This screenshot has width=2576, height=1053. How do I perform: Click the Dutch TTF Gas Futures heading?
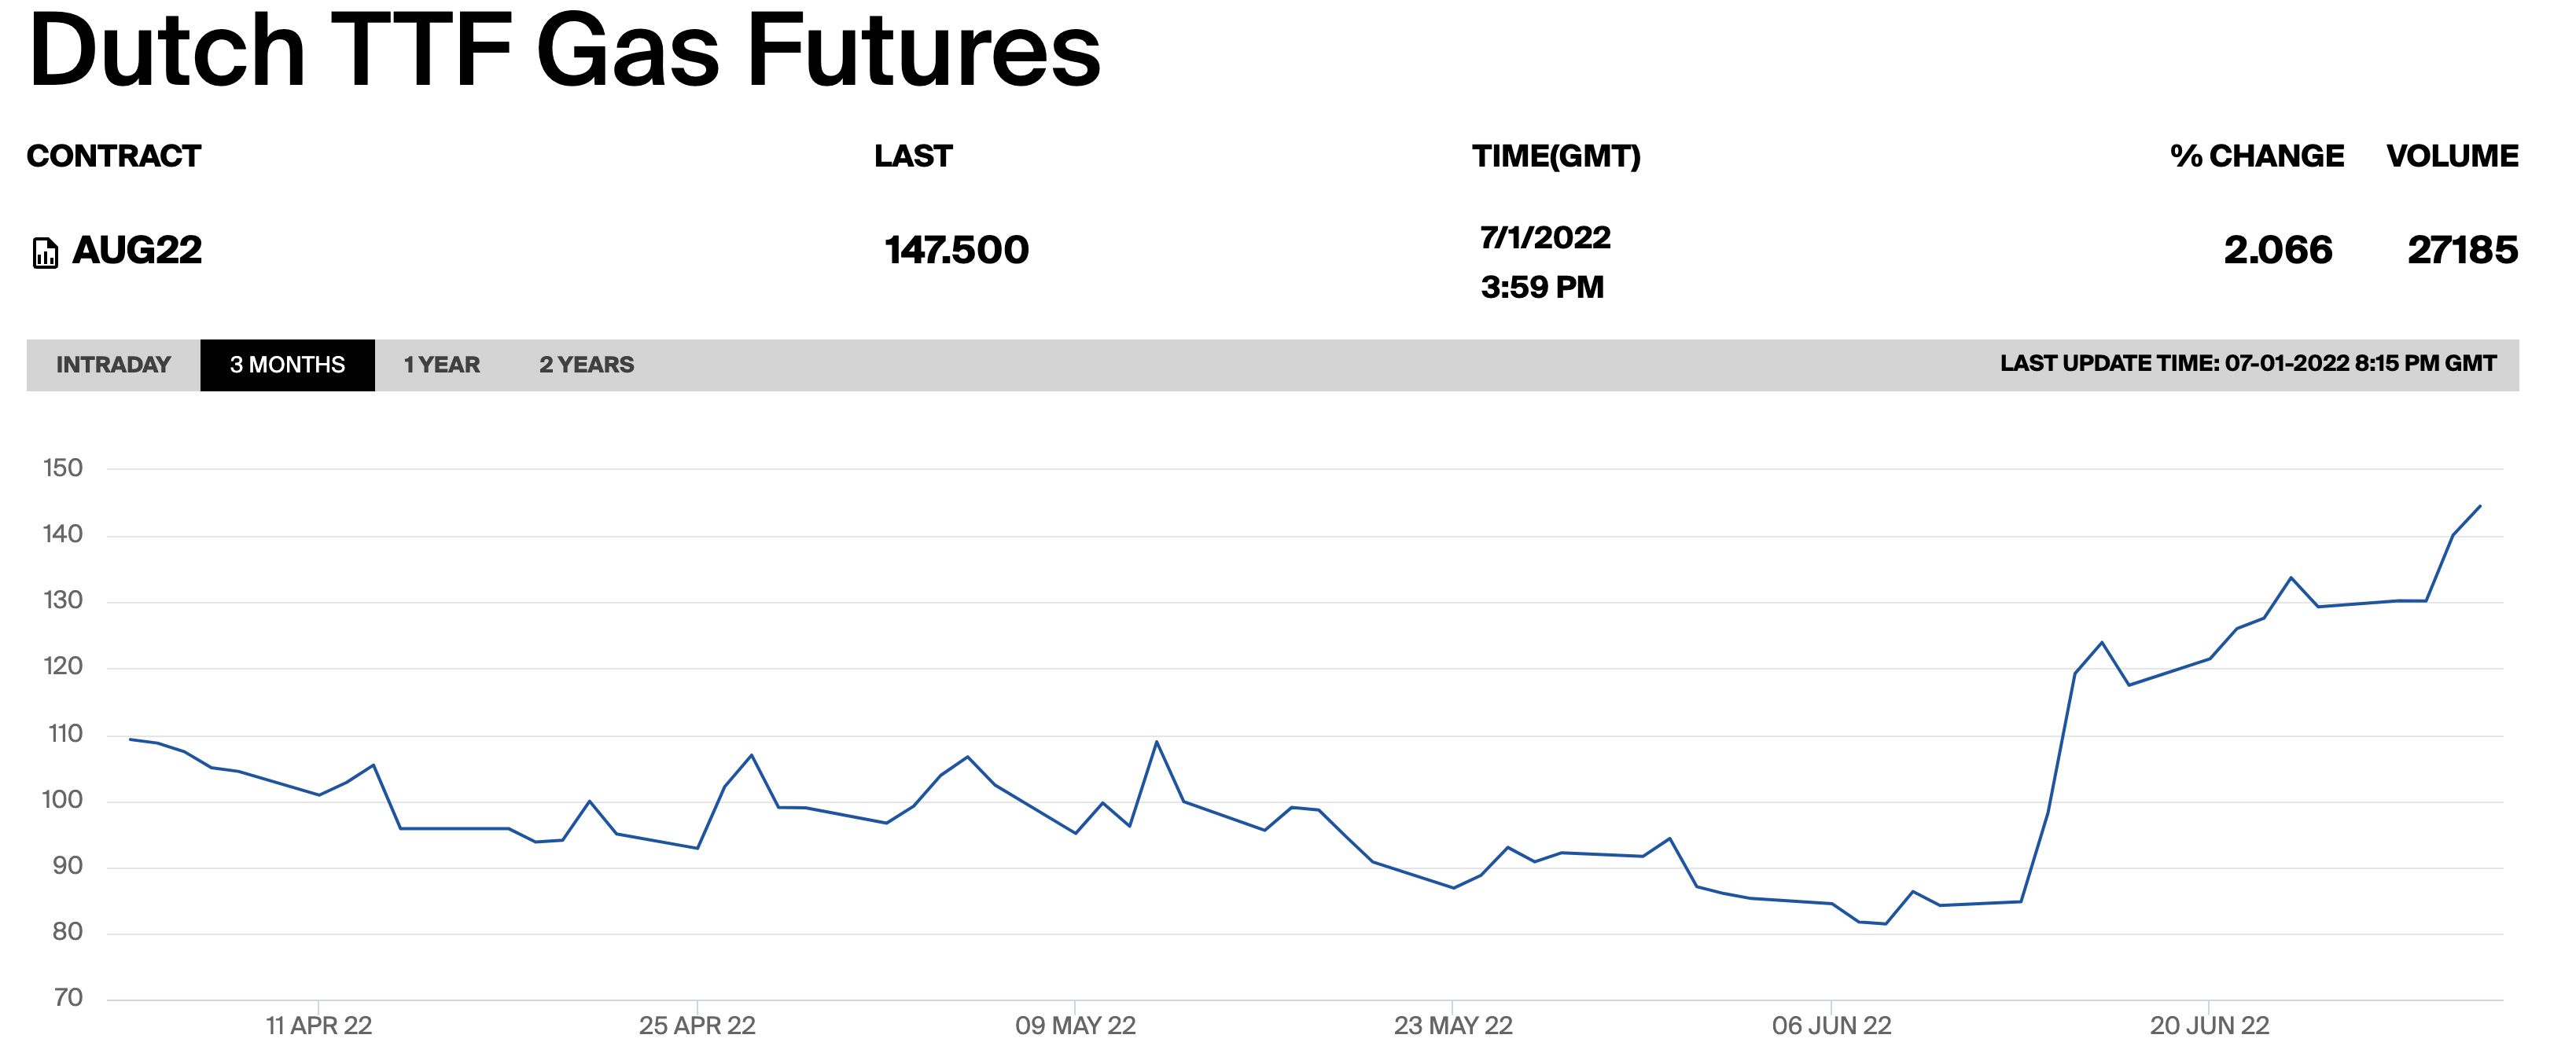565,50
